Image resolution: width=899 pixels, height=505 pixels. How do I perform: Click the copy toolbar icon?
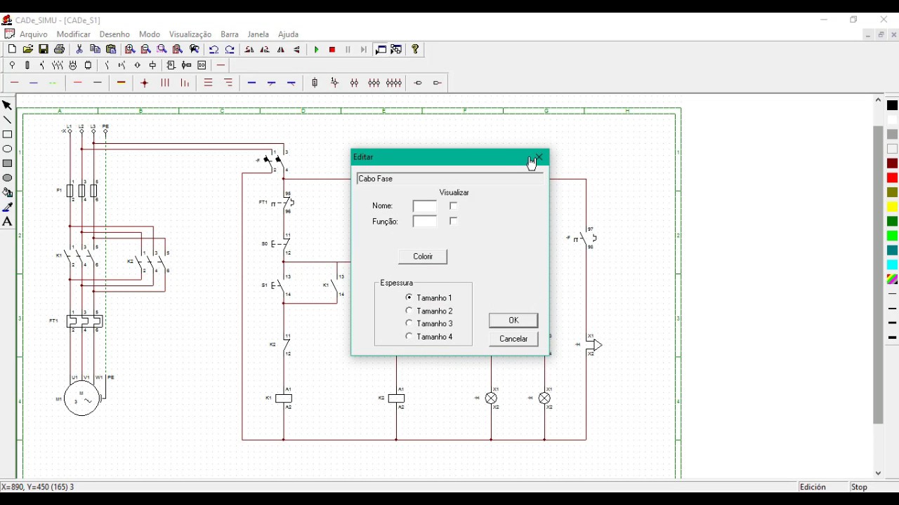point(96,49)
